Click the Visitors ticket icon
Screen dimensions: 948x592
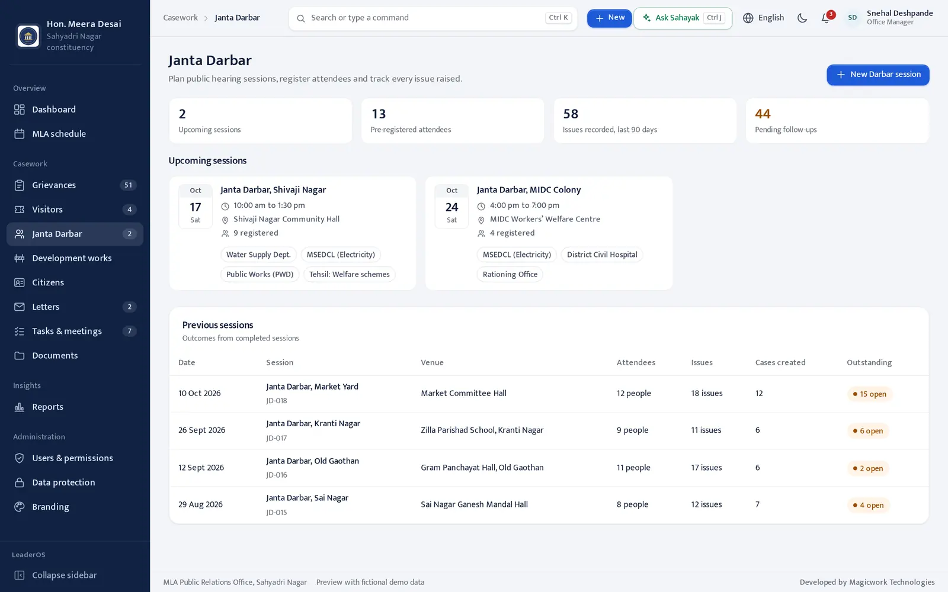pos(20,210)
